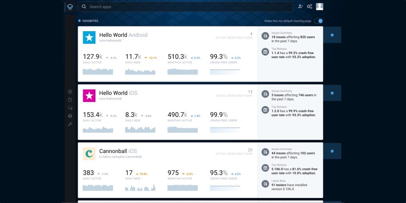Click the crash-free line chart for Cannonball iOS
Image resolution: width=406 pixels, height=203 pixels.
225,188
